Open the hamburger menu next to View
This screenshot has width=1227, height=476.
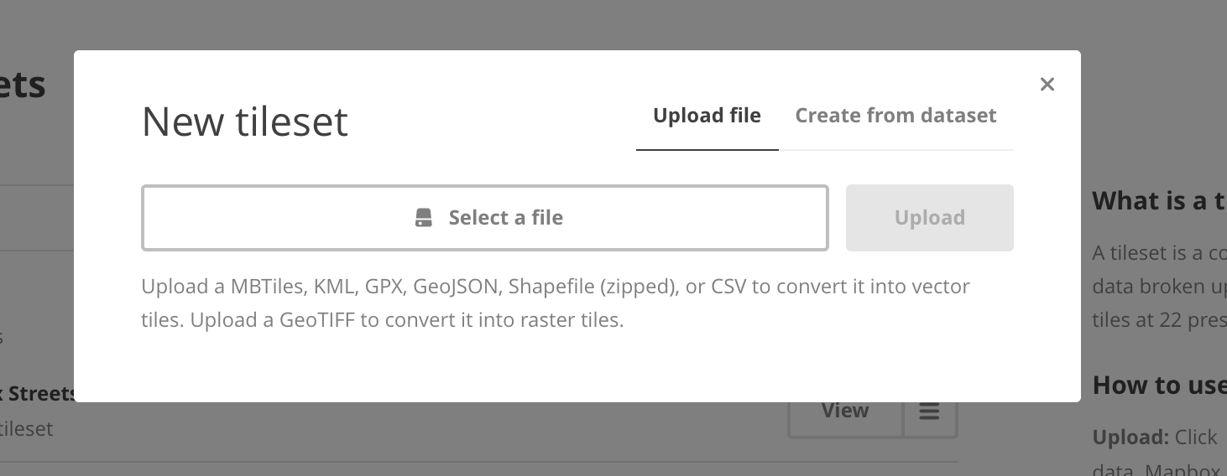(929, 411)
